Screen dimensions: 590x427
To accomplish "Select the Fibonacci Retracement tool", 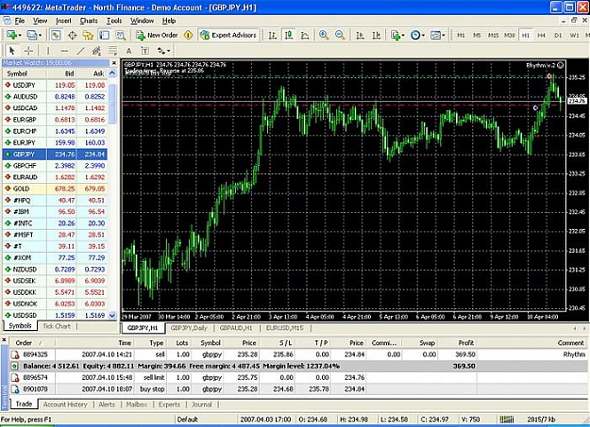I will click(x=112, y=50).
